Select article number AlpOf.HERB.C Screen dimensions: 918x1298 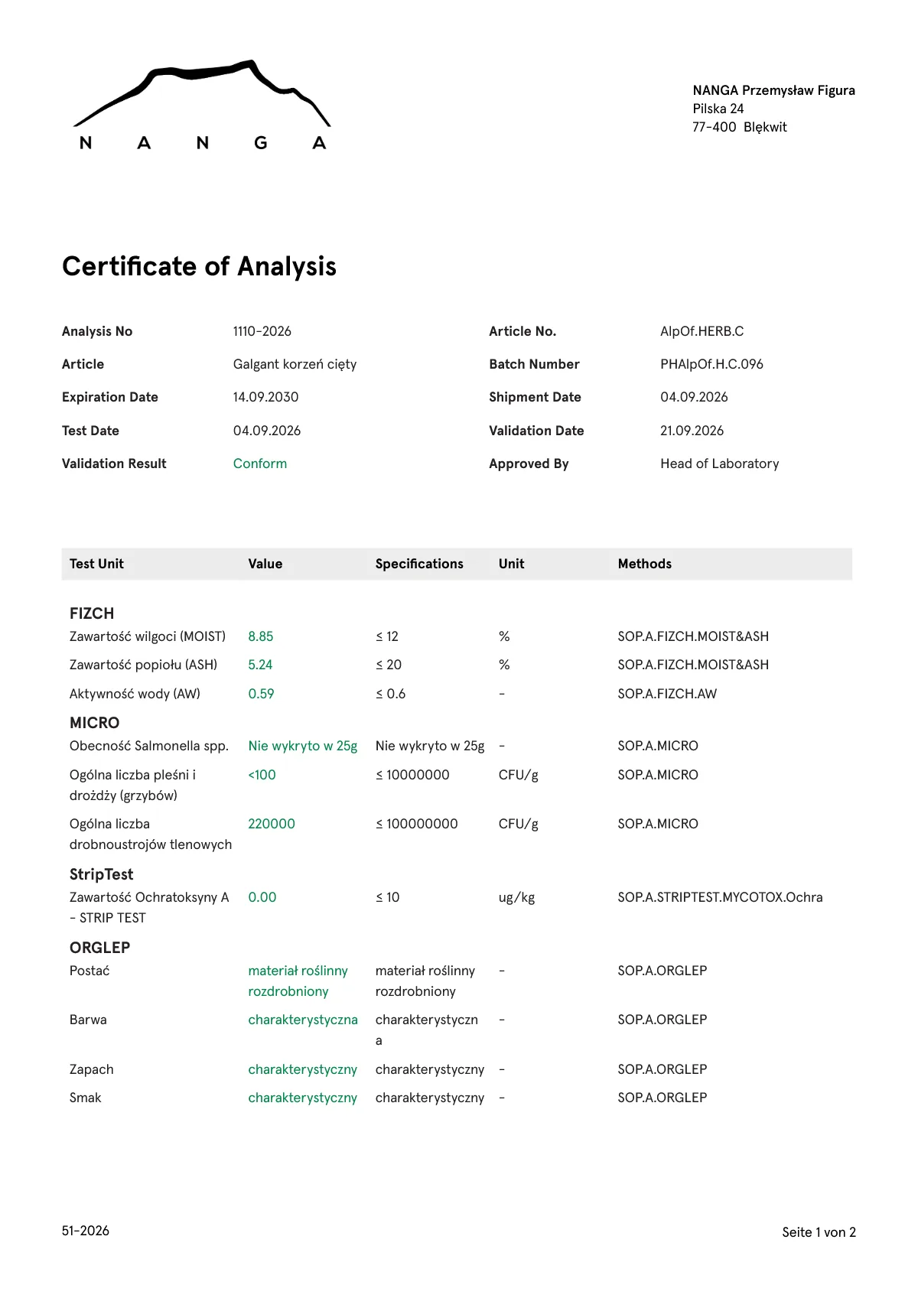pyautogui.click(x=702, y=331)
